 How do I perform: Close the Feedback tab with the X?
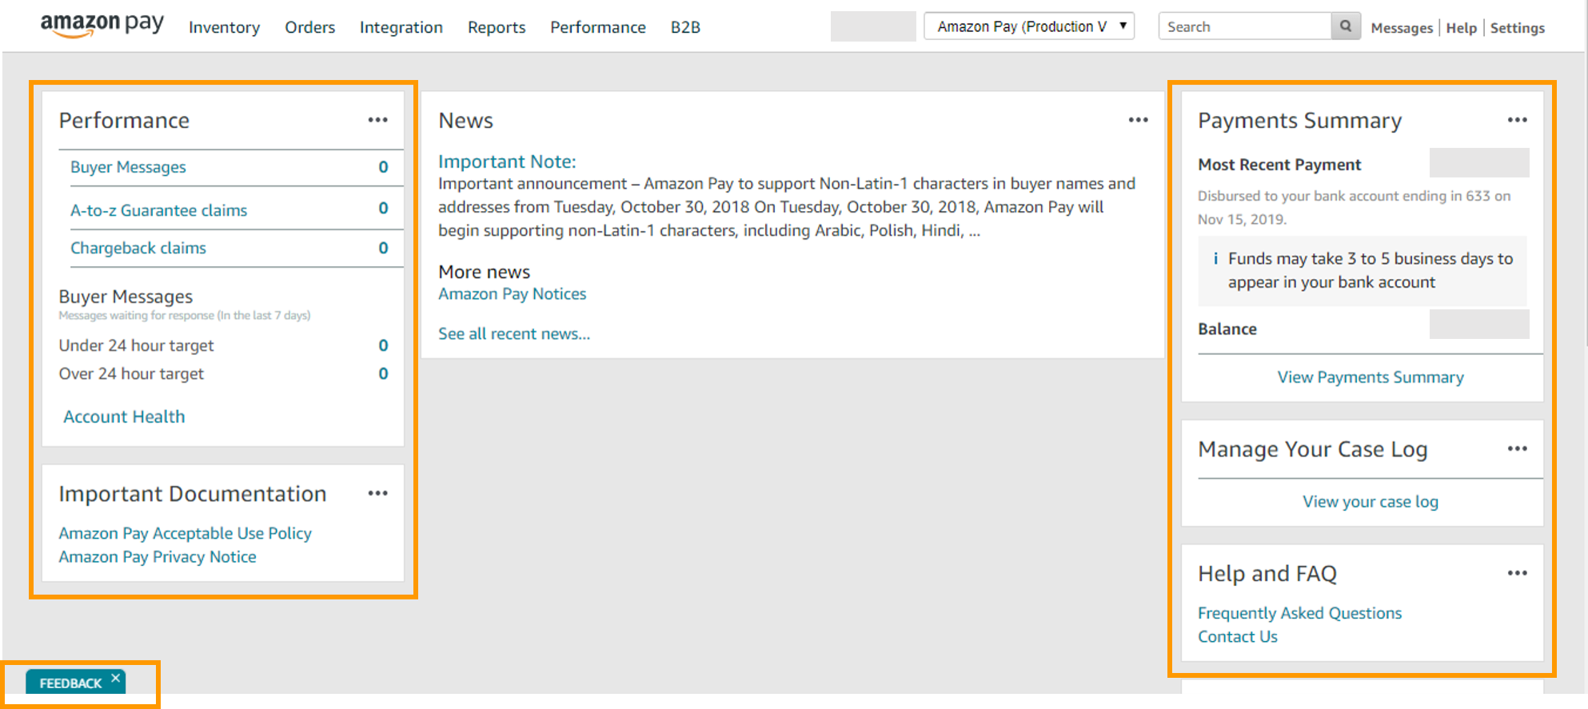click(116, 679)
